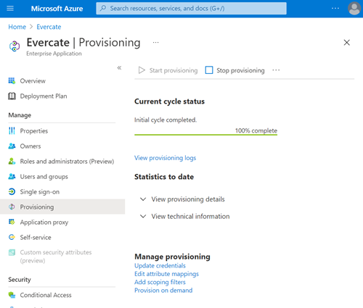Click the Evercate enterprise application logo icon
The image size is (363, 308).
pos(15,46)
